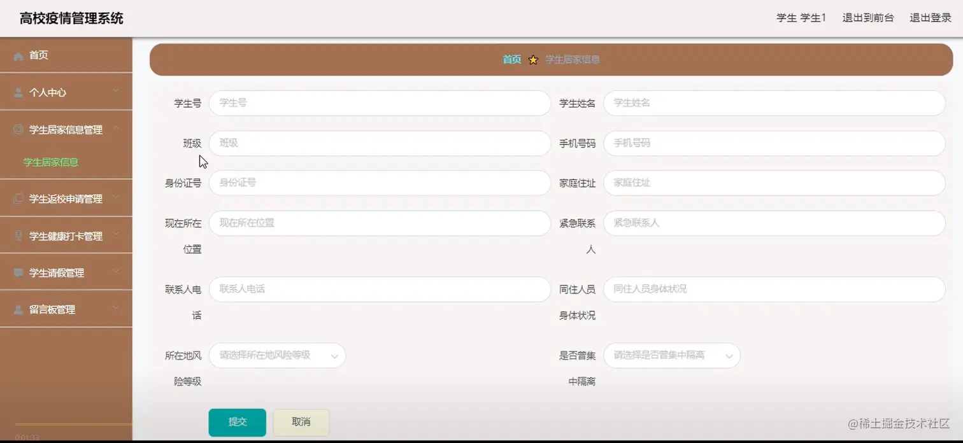Select the person icon next to 个人中心
963x443 pixels.
(x=17, y=92)
